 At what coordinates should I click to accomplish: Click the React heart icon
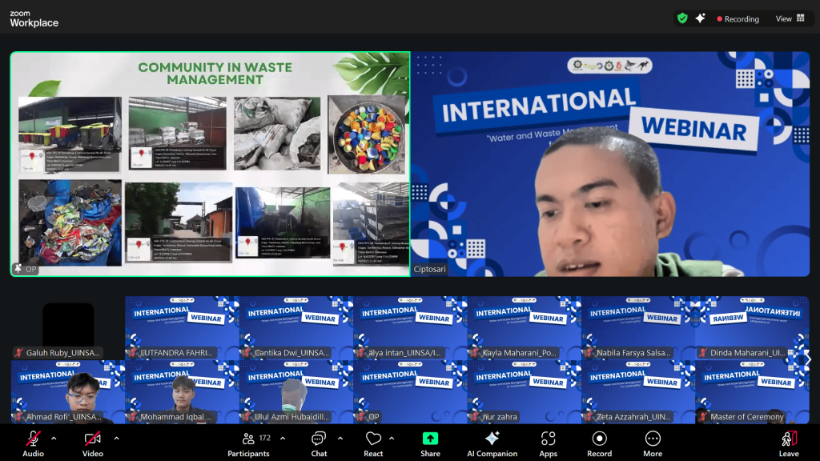(373, 442)
